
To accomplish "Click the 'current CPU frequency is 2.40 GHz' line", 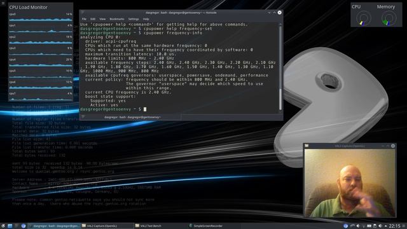I will [x=128, y=92].
